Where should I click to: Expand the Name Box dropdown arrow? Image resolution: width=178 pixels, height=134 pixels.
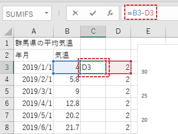46,13
